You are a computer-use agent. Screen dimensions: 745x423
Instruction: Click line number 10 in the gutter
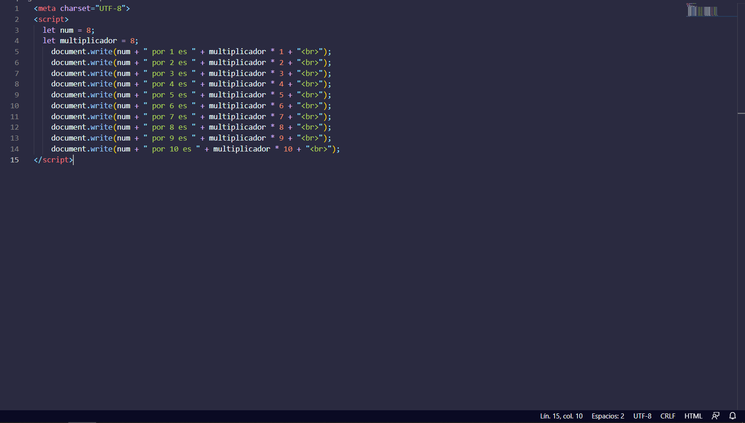pos(15,106)
